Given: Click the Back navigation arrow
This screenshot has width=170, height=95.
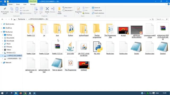Looking at the screenshot, I should [2, 19].
